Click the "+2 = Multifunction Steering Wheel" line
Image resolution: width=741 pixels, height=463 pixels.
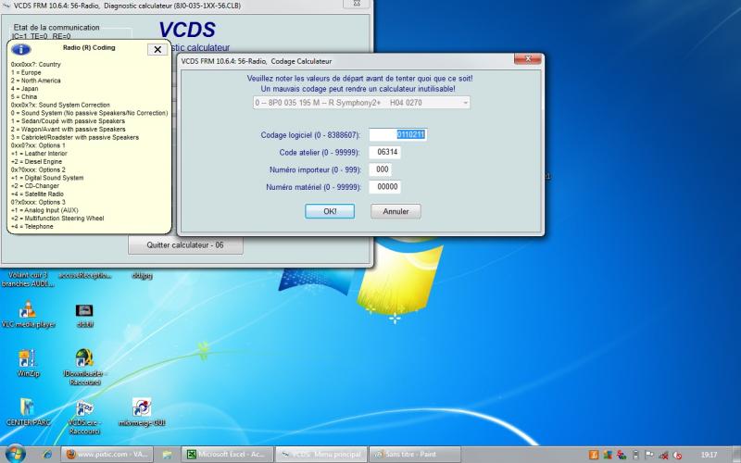click(x=57, y=219)
